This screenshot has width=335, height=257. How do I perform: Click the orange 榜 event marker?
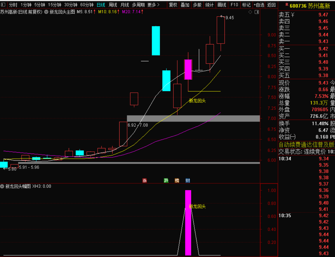(177, 180)
